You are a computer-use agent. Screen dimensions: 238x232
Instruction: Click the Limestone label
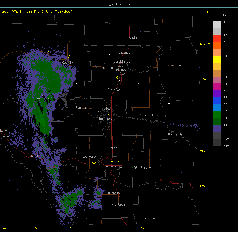pos(42,98)
